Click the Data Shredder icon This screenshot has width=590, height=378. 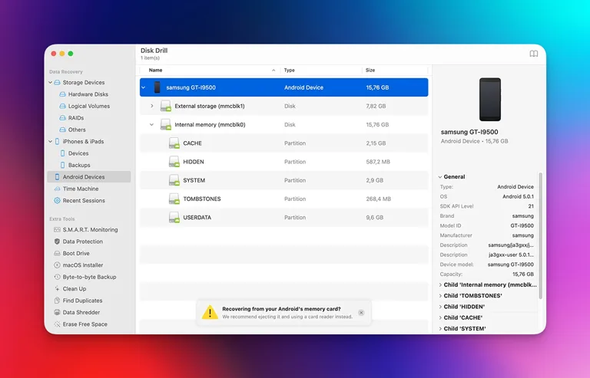tap(57, 312)
